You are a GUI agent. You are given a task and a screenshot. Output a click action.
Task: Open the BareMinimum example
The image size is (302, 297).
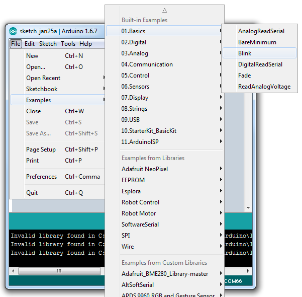[259, 42]
